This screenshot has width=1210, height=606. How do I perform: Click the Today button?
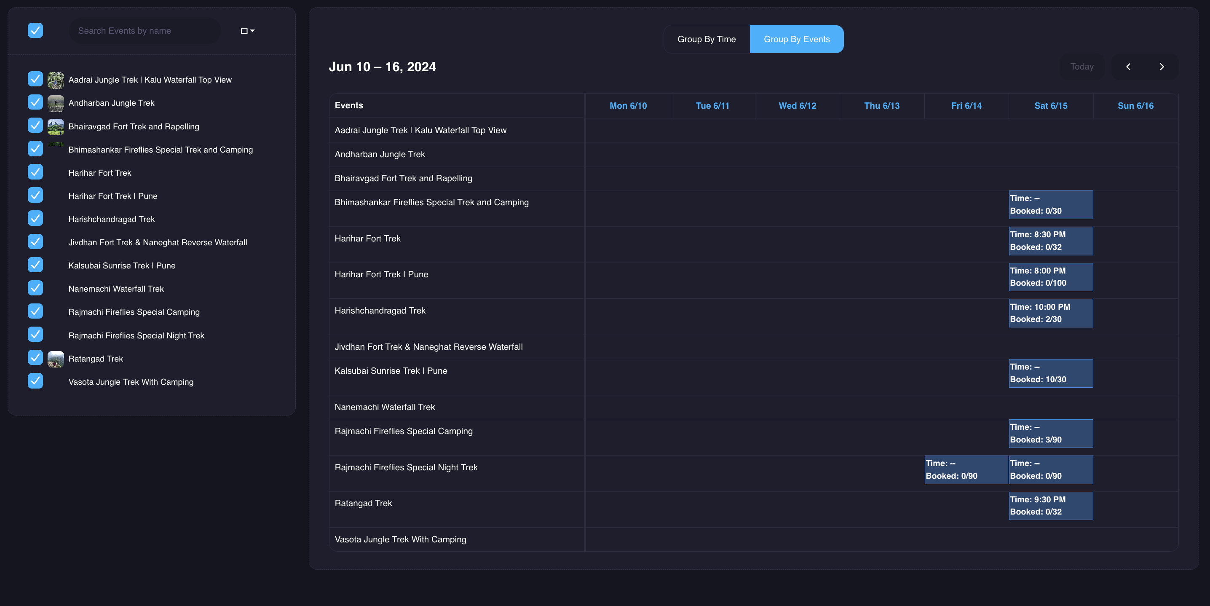coord(1082,67)
